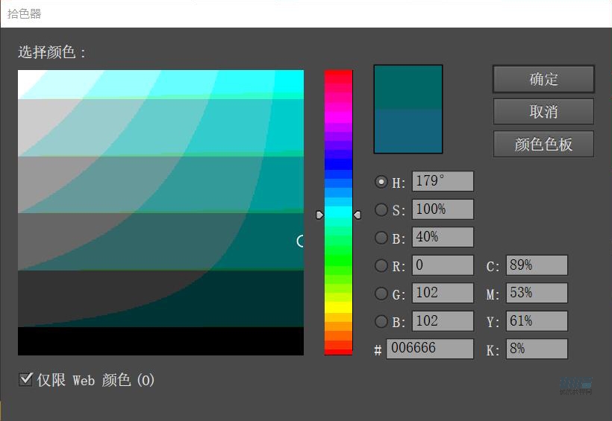Click the original color preview swatch

(408, 130)
